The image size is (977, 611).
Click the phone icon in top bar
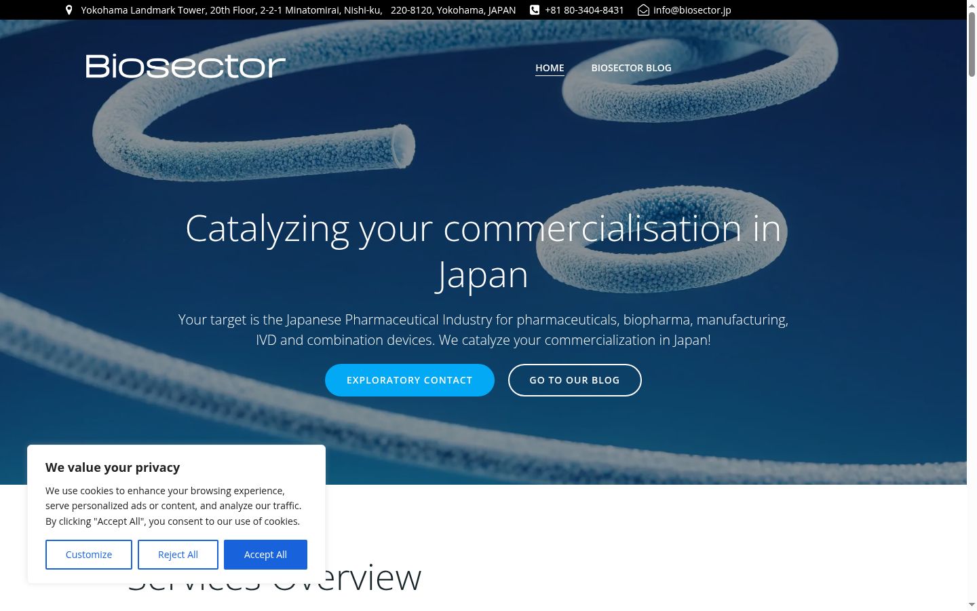coord(535,10)
